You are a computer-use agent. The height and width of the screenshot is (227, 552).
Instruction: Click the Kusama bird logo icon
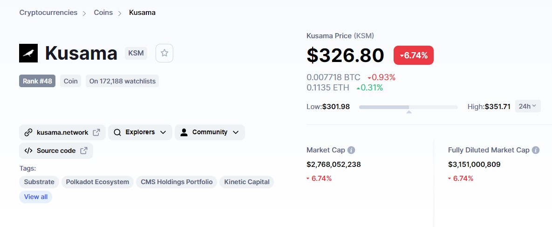click(x=28, y=53)
